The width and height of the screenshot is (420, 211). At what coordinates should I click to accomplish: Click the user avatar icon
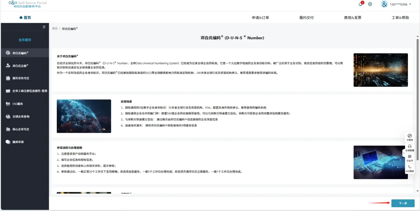coord(384,4)
